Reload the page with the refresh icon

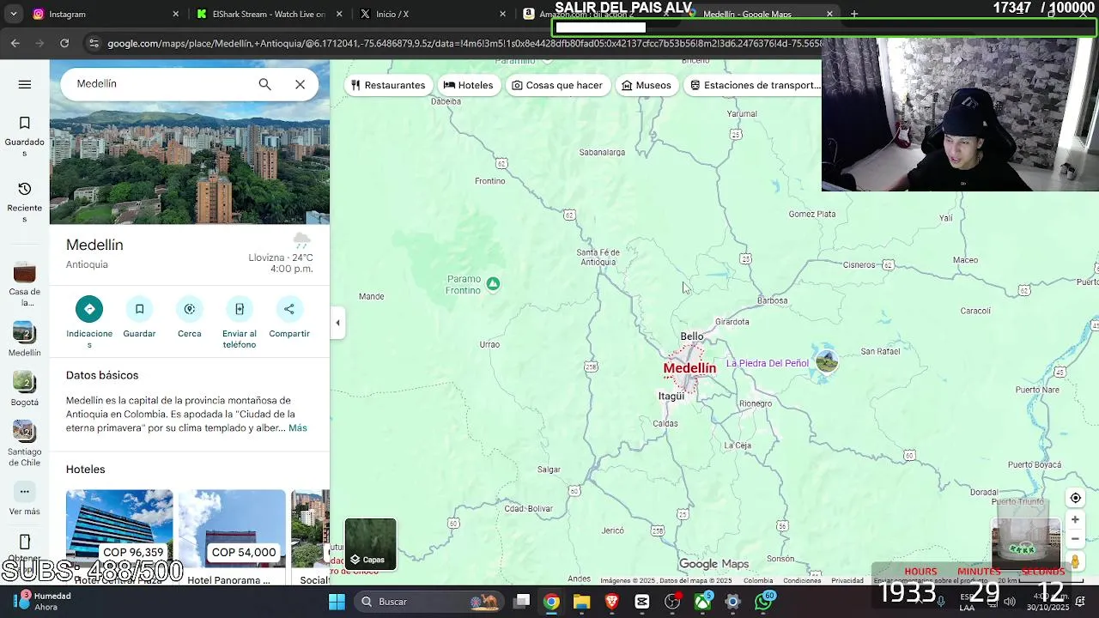pyautogui.click(x=64, y=43)
